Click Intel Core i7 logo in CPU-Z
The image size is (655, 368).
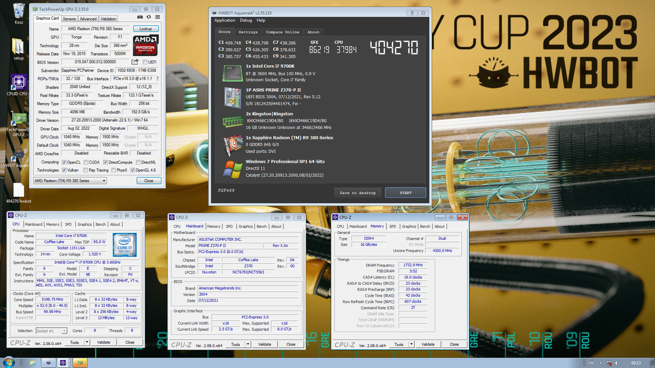pyautogui.click(x=125, y=245)
